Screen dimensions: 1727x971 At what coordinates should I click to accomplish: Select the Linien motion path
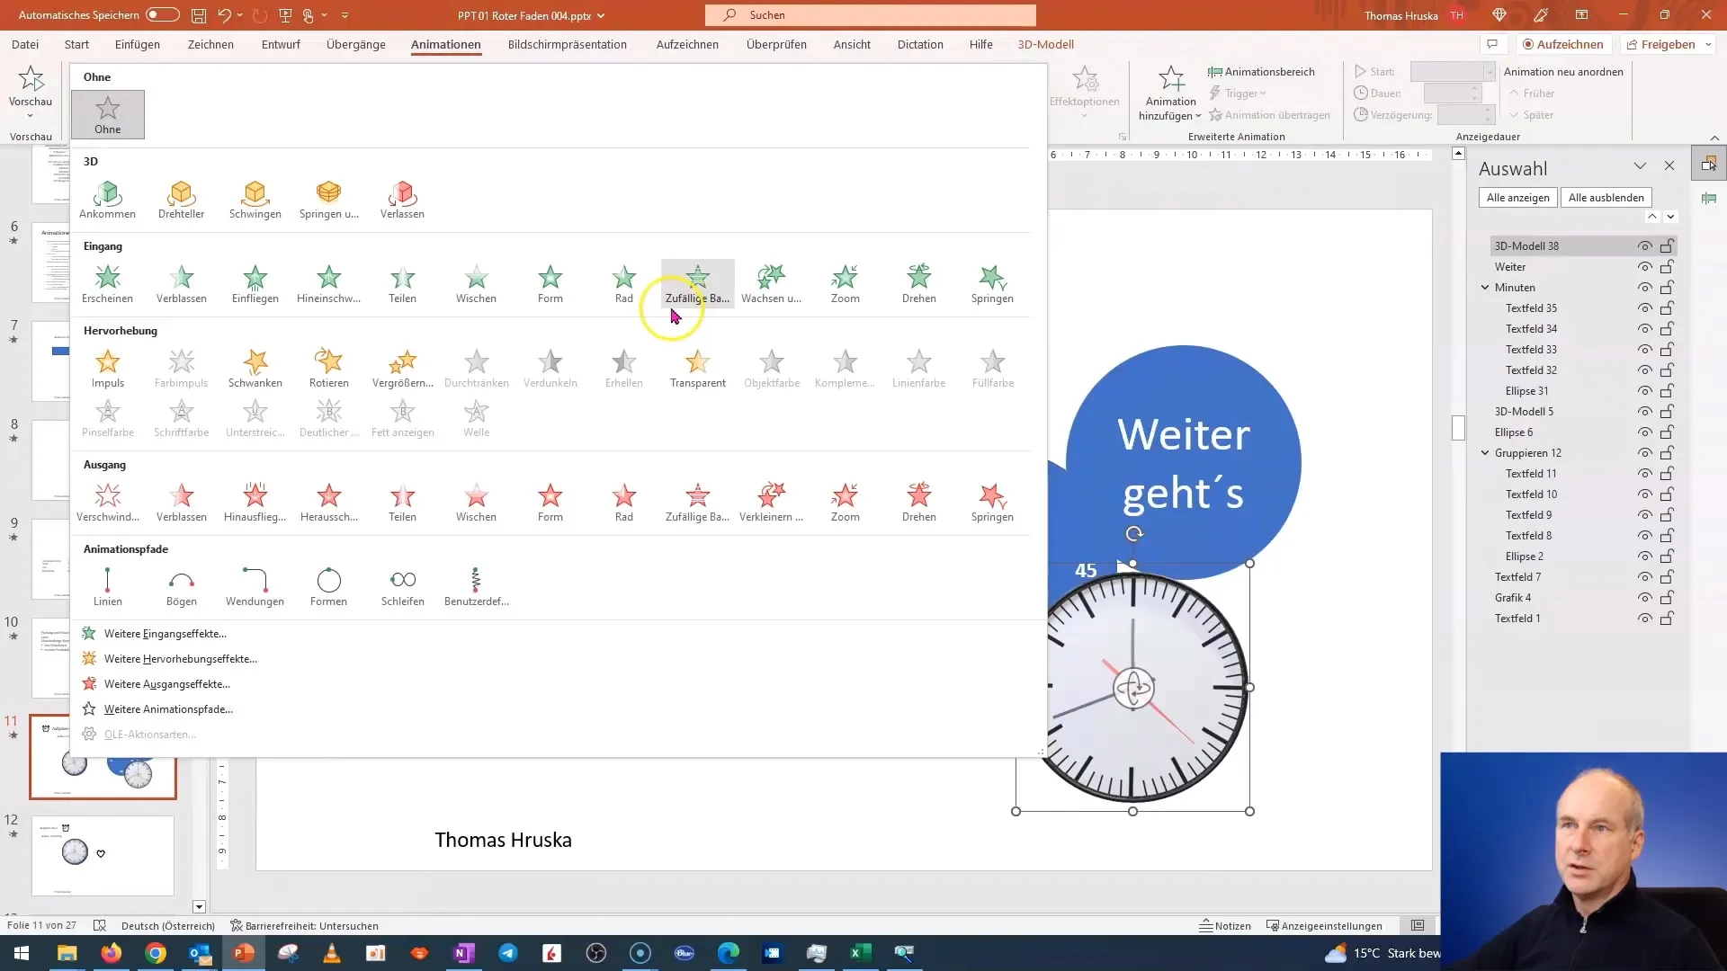(x=107, y=587)
